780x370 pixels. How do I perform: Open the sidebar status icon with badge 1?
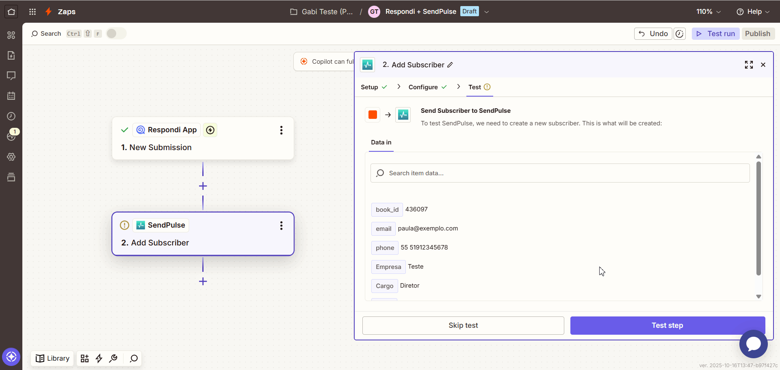(12, 136)
